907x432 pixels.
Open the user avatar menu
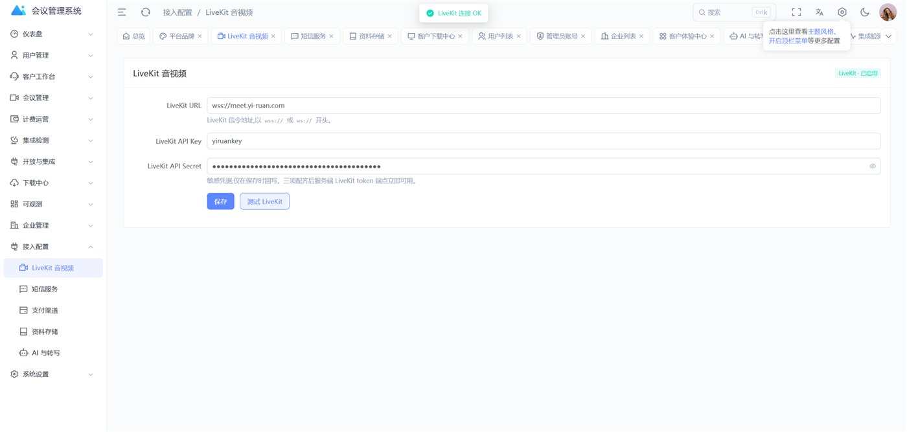tap(888, 12)
